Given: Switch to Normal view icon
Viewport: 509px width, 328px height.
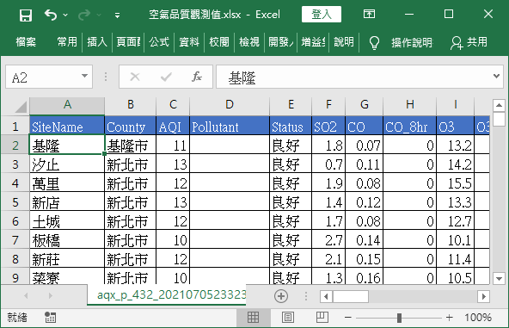Looking at the screenshot, I should pyautogui.click(x=253, y=318).
